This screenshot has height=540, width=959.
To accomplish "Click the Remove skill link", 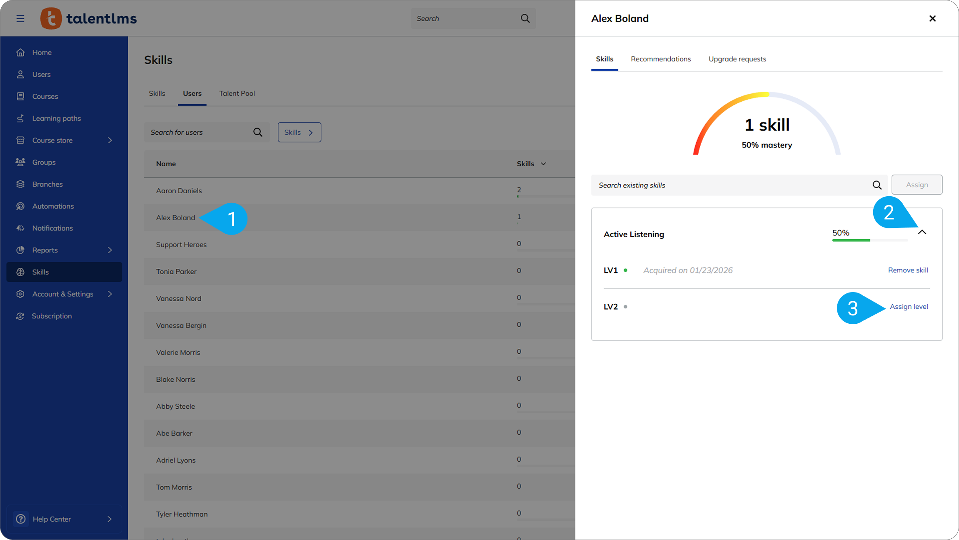I will click(908, 270).
